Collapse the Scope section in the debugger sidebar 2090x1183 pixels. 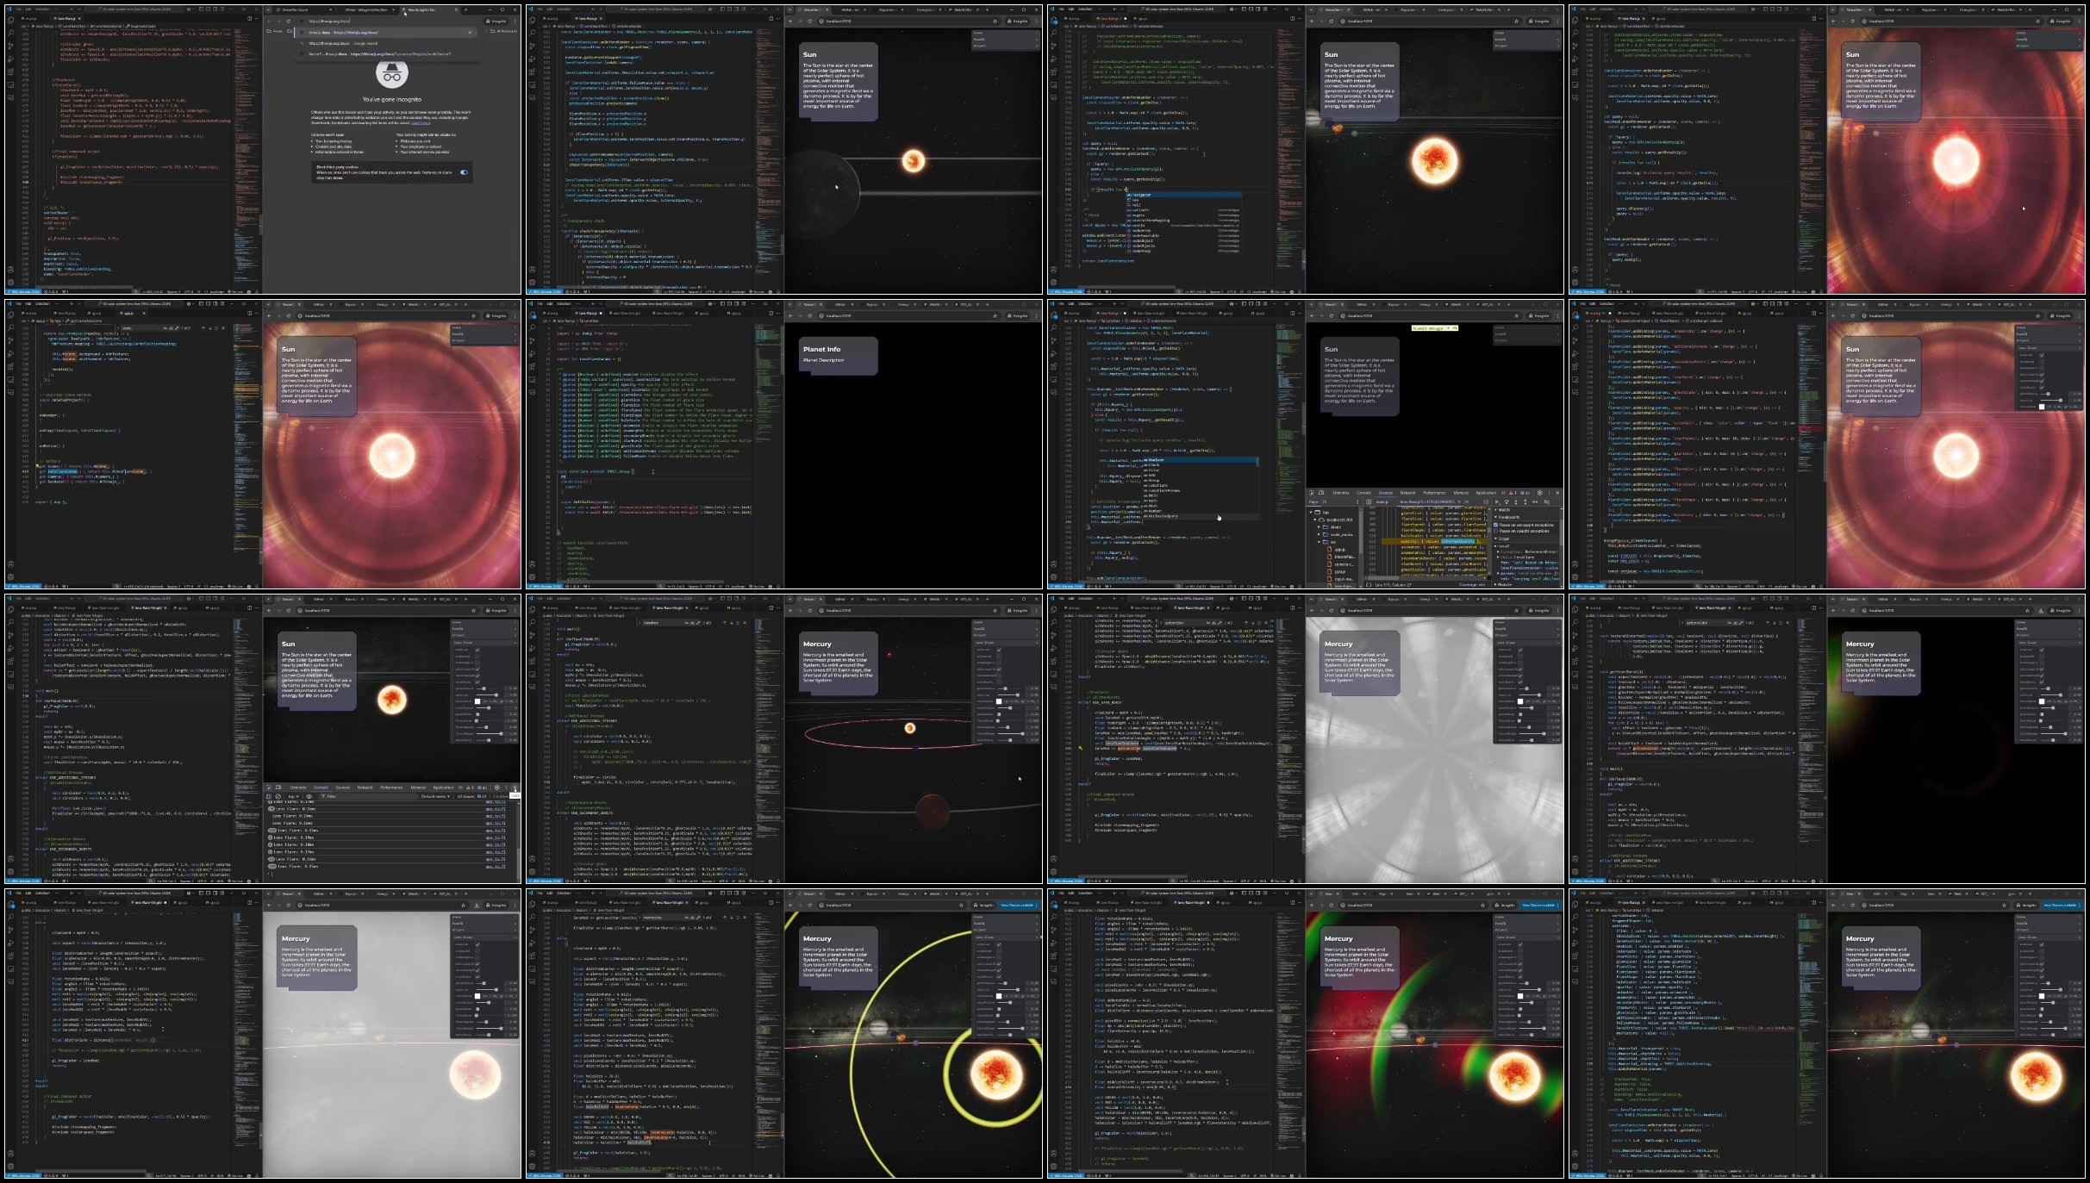pyautogui.click(x=1502, y=539)
